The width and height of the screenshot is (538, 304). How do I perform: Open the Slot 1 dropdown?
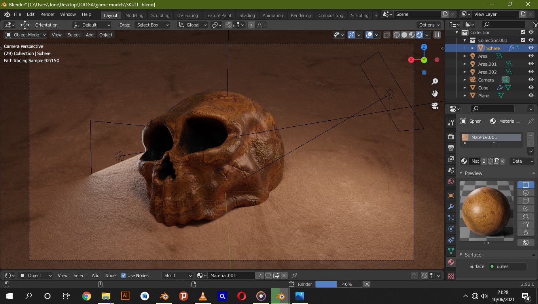click(178, 275)
